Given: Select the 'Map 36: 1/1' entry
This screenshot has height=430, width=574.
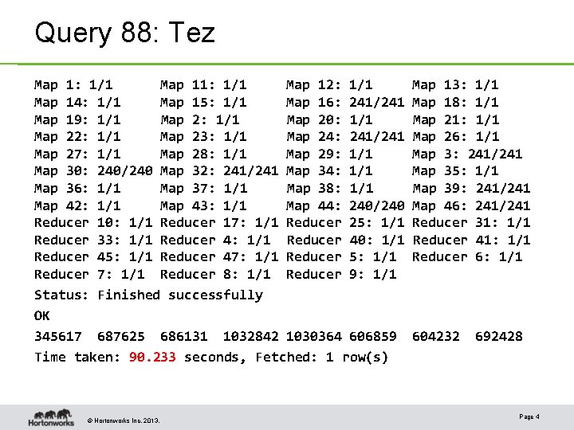Looking at the screenshot, I should click(x=77, y=188).
